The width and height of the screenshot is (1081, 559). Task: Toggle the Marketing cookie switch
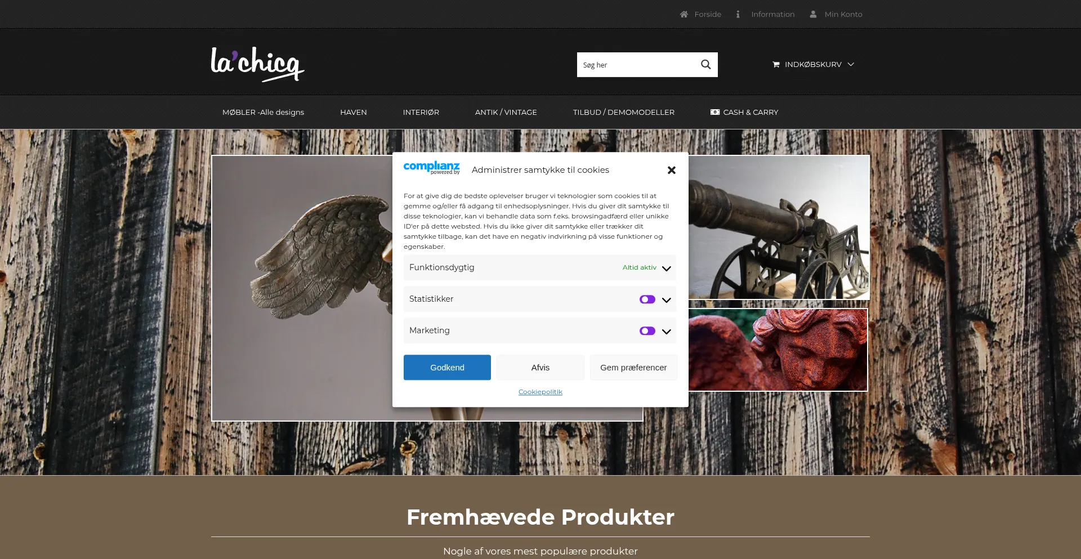point(647,331)
